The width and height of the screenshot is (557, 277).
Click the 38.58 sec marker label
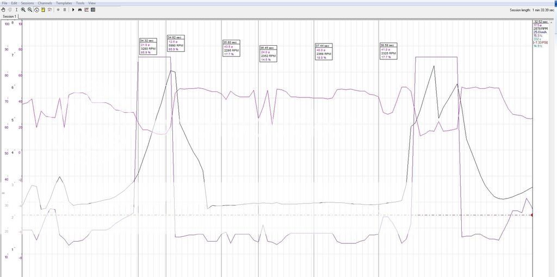pos(388,45)
